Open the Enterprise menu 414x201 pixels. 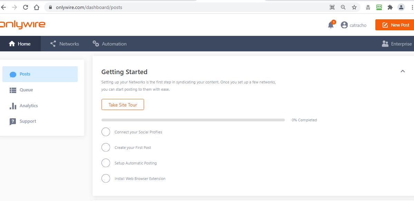coord(397,44)
